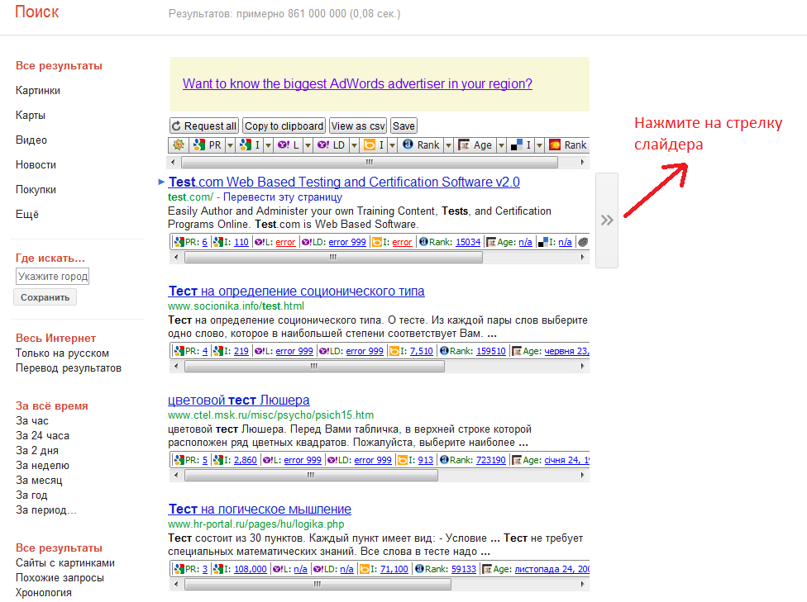
Task: Click Rank 159510 for socionika result
Action: point(491,351)
